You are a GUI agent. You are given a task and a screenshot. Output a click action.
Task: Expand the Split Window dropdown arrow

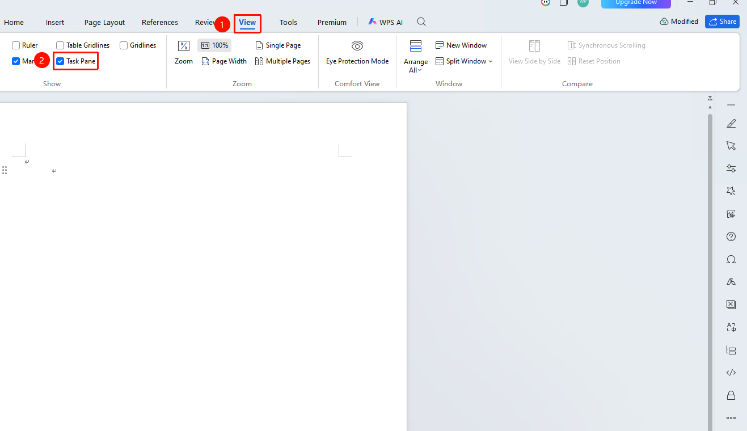pyautogui.click(x=491, y=61)
